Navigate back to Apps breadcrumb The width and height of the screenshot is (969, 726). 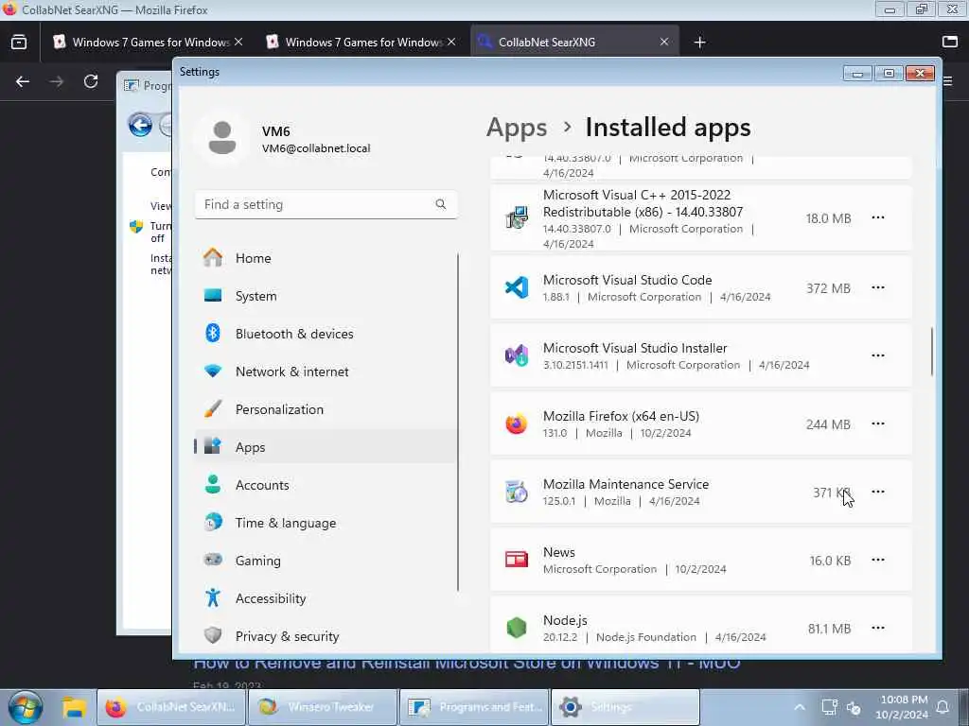click(517, 128)
